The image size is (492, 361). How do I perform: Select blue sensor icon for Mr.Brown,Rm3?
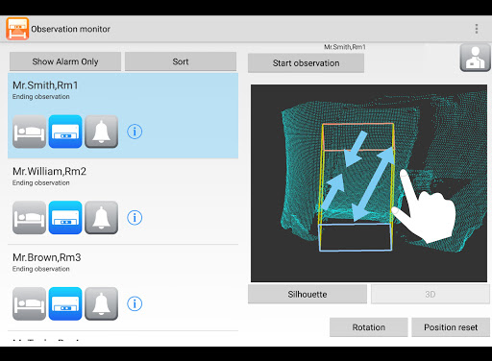65,303
